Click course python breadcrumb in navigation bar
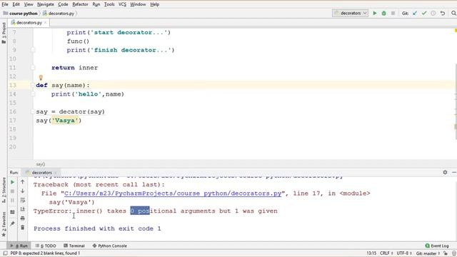Viewport: 457px width, 257px height. pyautogui.click(x=21, y=14)
